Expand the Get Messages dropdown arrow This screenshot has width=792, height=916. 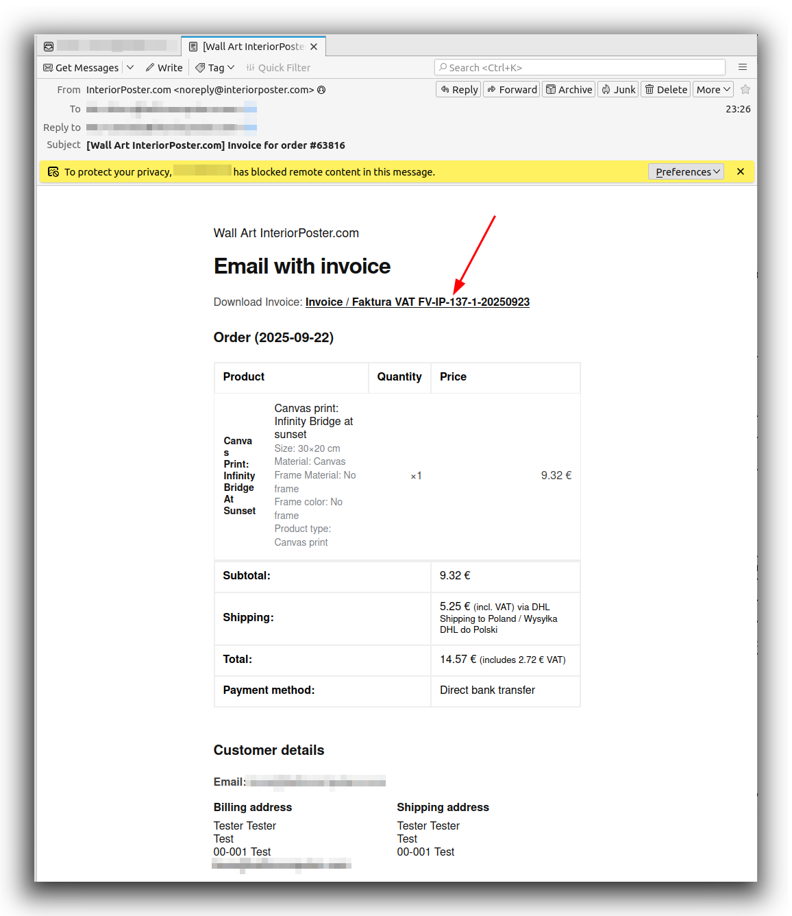(130, 68)
